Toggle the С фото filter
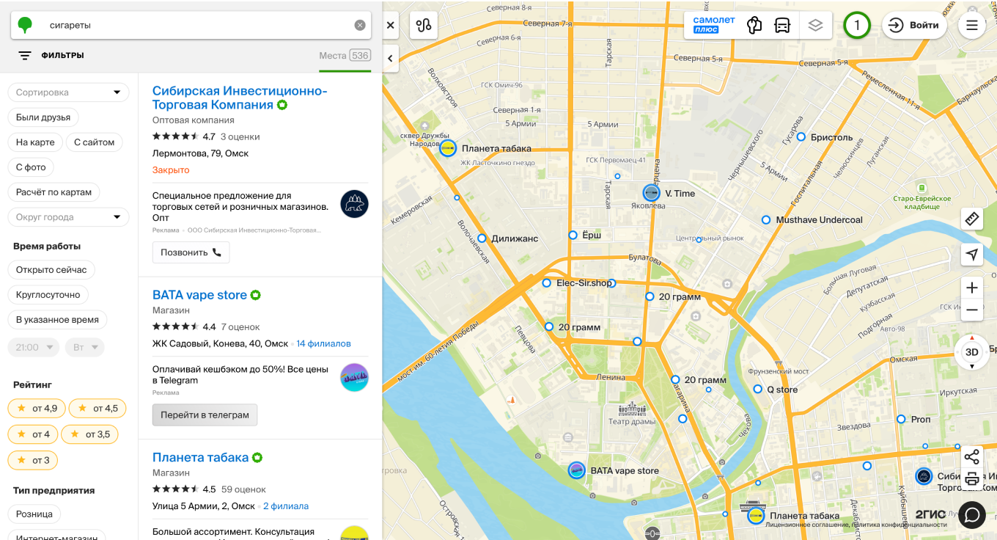Screen dimensions: 997x540 [x=31, y=167]
